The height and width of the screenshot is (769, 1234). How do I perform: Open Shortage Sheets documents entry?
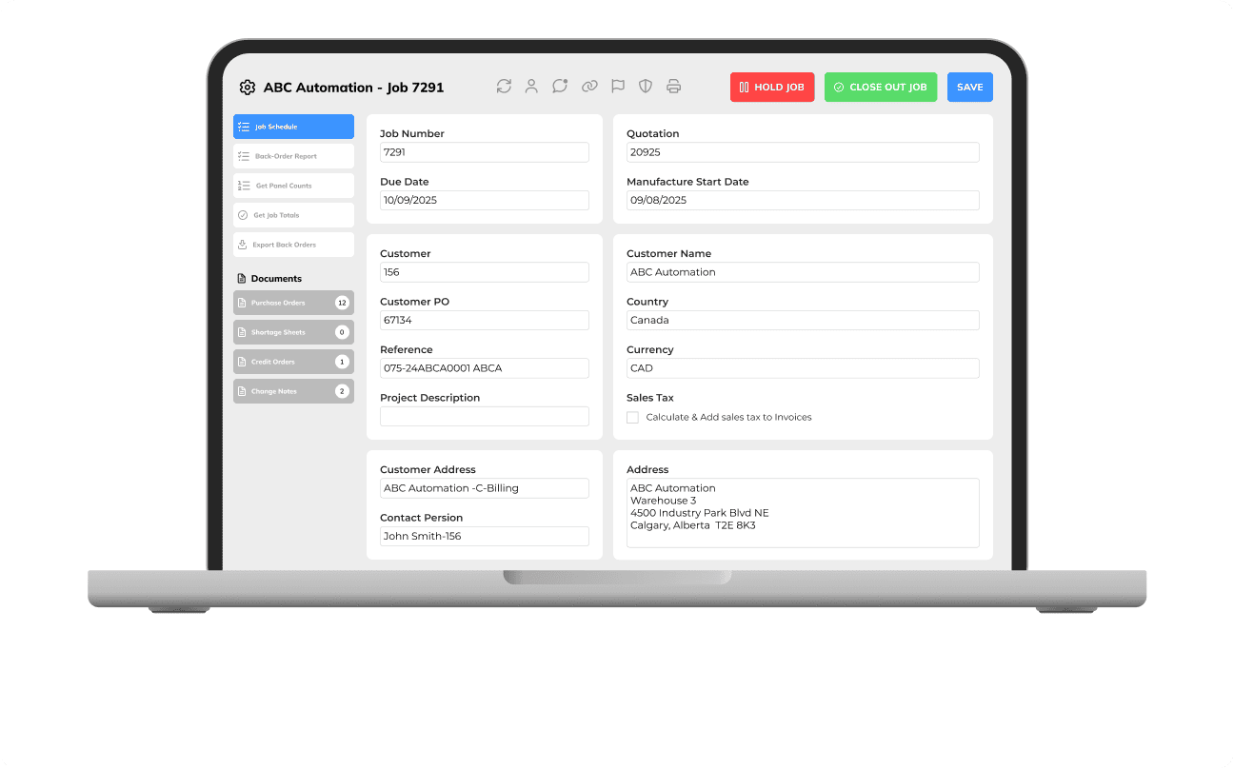tap(293, 332)
